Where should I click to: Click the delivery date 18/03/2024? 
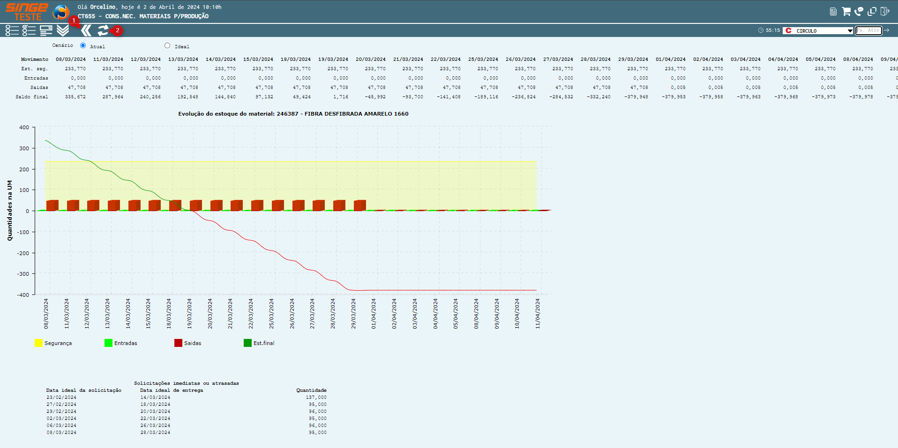point(155,404)
